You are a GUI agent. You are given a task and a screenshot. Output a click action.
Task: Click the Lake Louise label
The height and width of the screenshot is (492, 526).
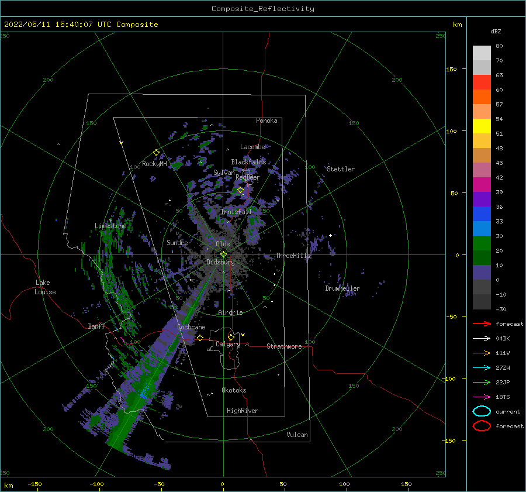coord(45,287)
